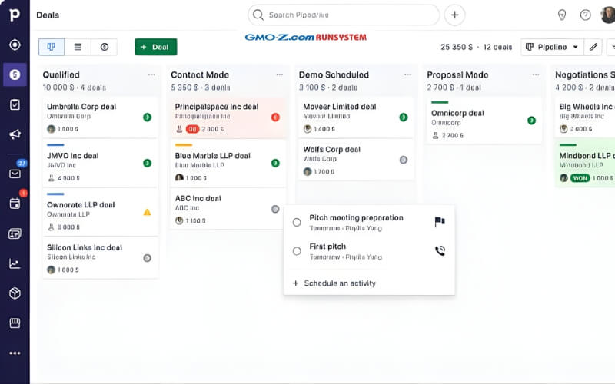Click the WON badge on Mindbond LLP deal

(x=580, y=178)
